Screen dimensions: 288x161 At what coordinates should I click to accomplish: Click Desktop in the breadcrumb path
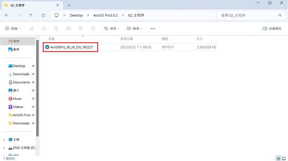tap(76, 15)
